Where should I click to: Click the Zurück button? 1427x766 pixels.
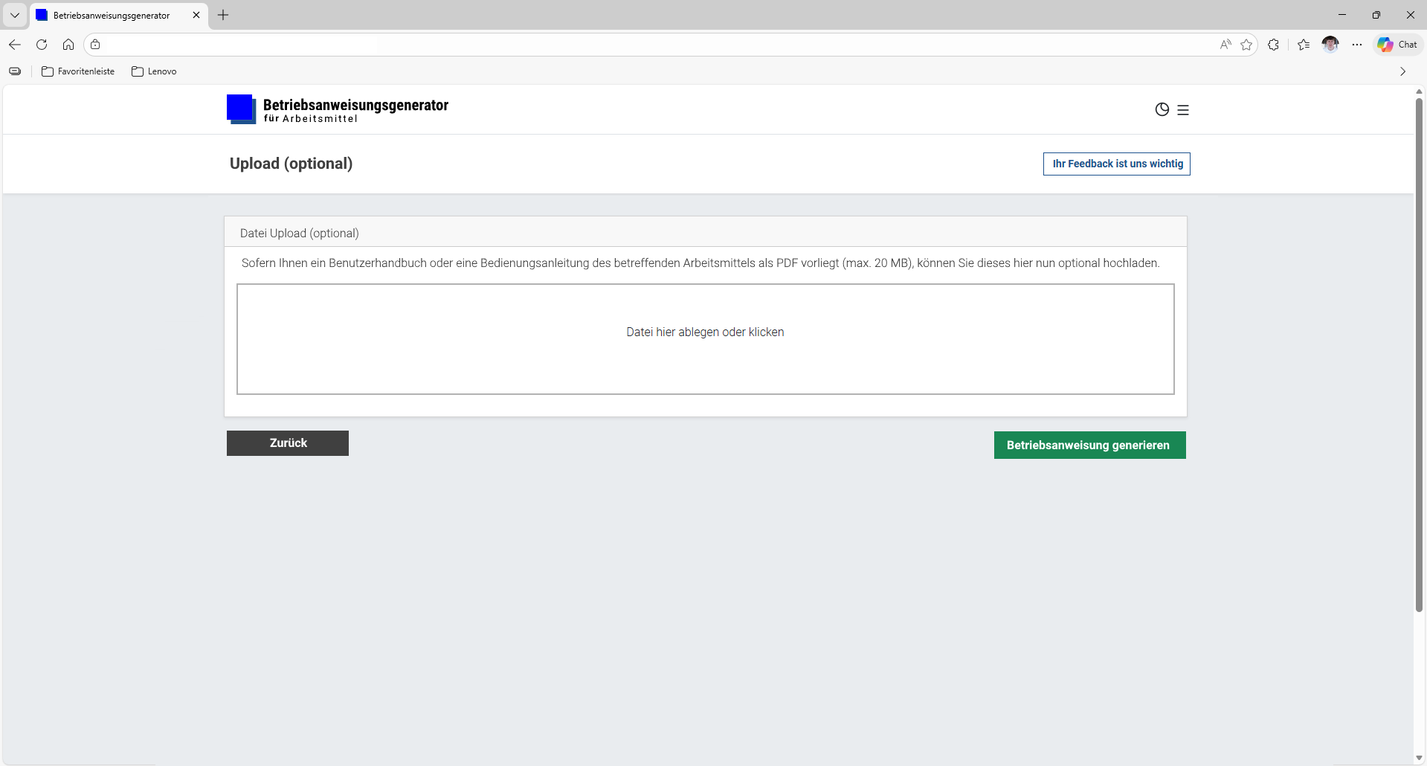click(x=288, y=443)
